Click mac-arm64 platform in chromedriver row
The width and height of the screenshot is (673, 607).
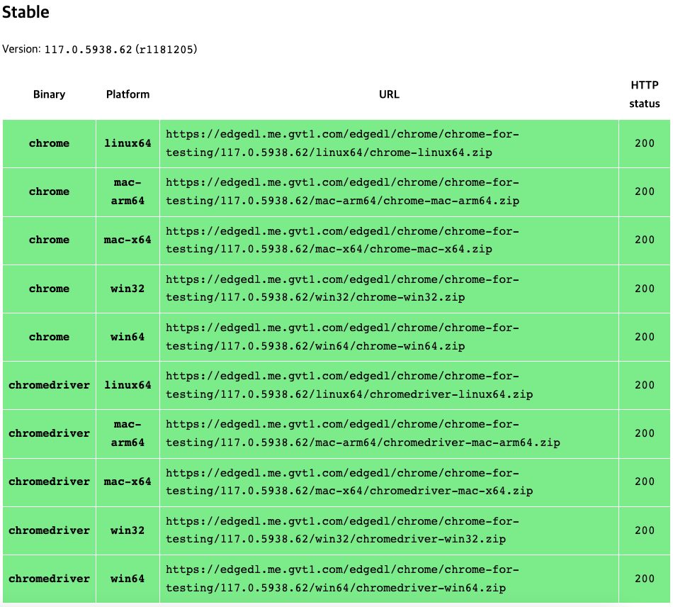pyautogui.click(x=128, y=433)
